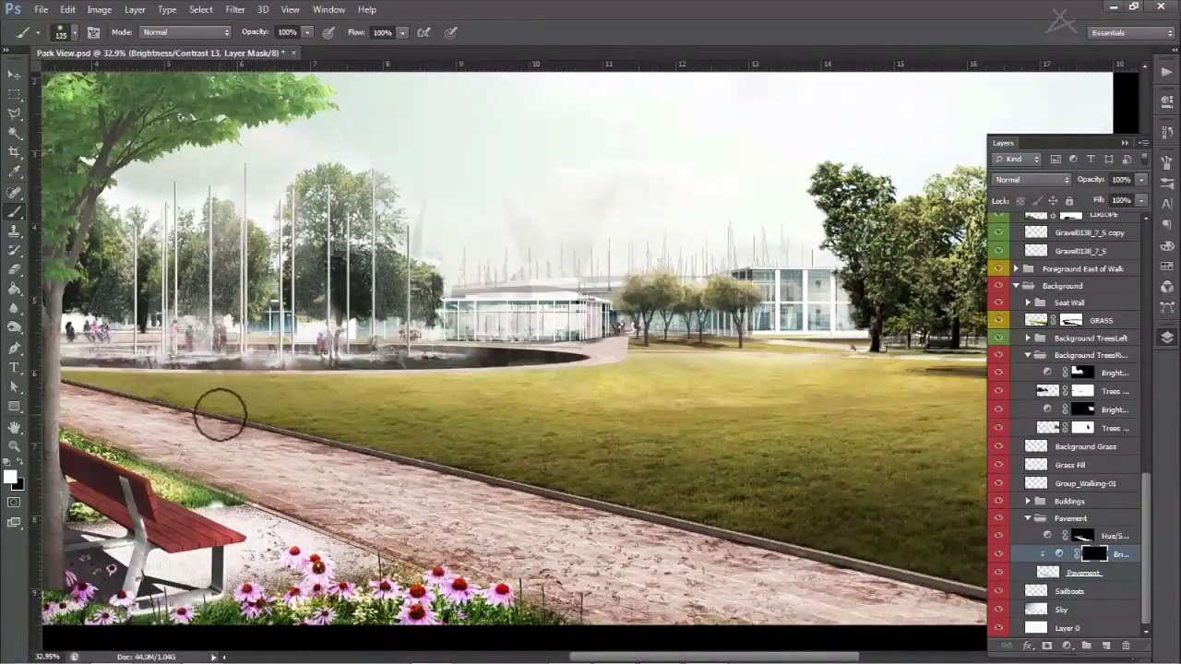Select the Rectangular Marquee tool
Image resolution: width=1181 pixels, height=664 pixels.
coord(14,94)
